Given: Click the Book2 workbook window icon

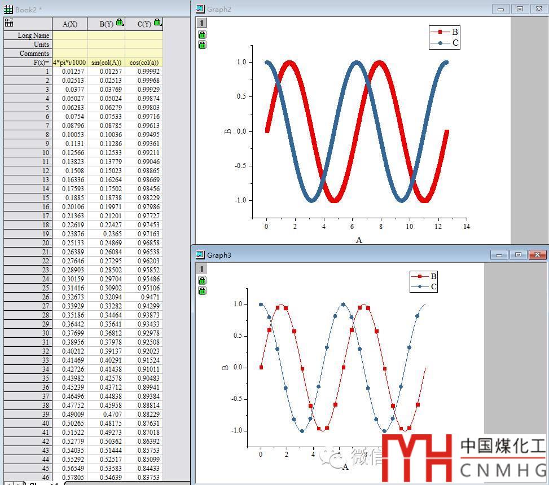Looking at the screenshot, I should pyautogui.click(x=8, y=9).
